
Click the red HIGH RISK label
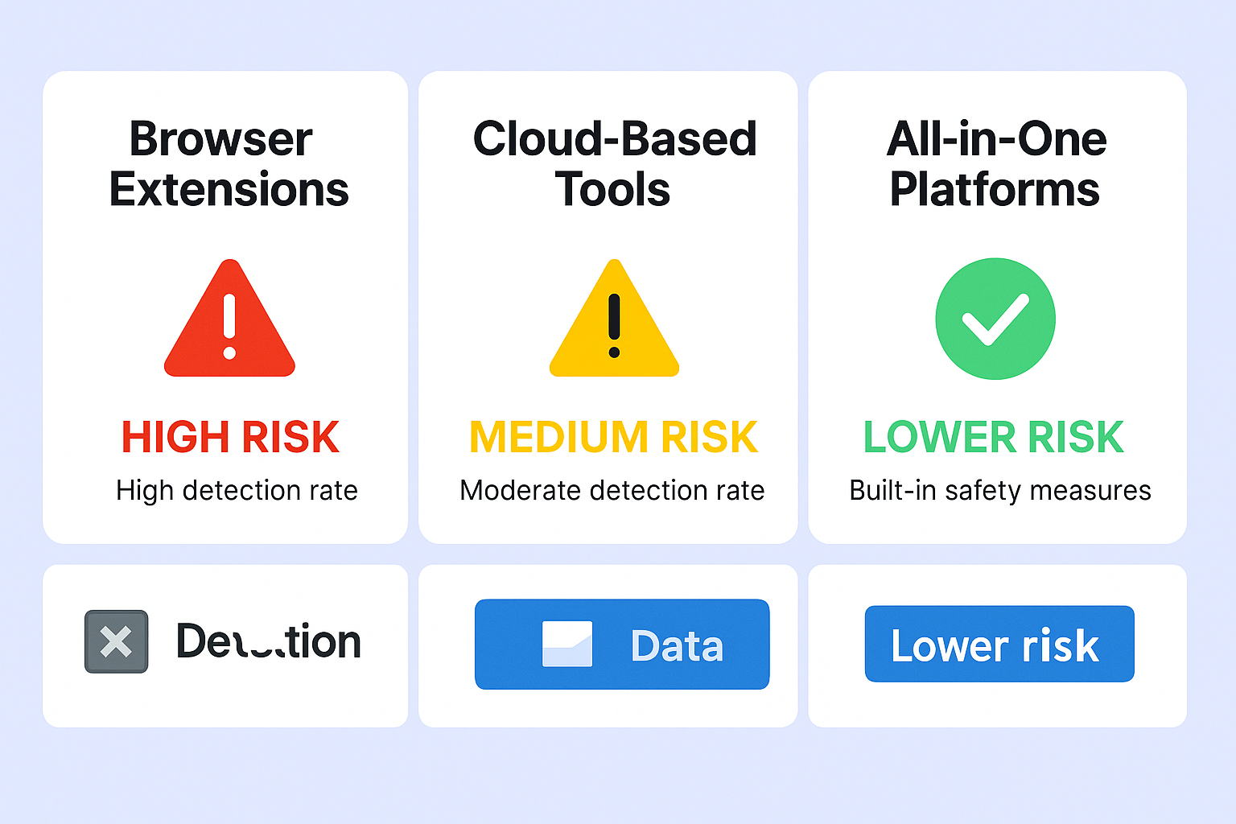point(230,437)
